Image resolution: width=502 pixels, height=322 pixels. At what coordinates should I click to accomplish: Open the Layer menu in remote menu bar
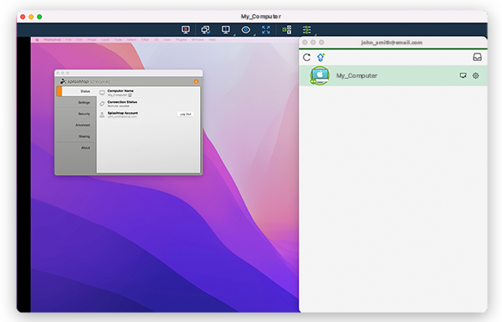coord(105,39)
